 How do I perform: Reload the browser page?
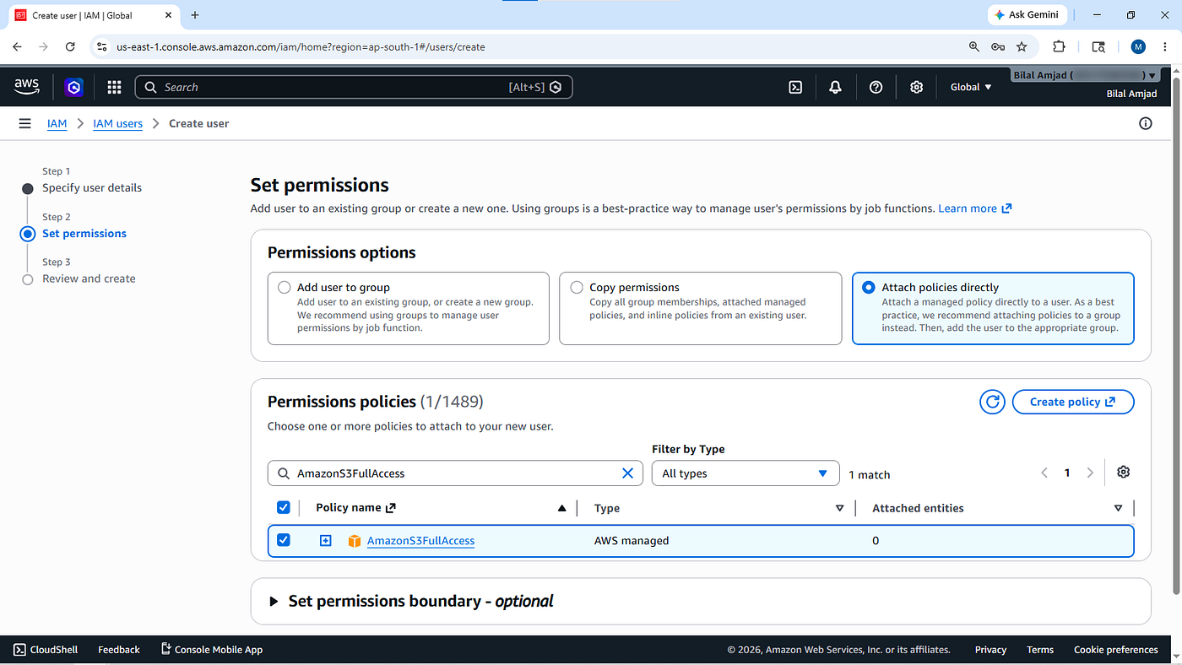pyautogui.click(x=70, y=46)
